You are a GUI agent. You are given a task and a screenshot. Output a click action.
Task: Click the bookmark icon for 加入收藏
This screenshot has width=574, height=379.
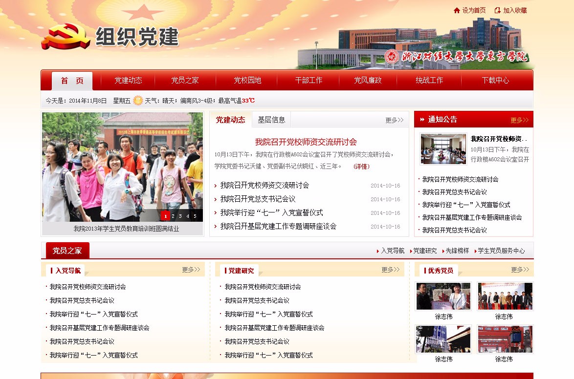tap(498, 10)
